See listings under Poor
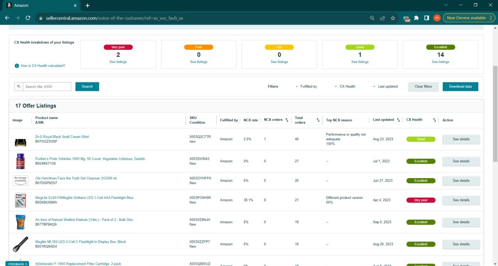The image size is (498, 266). point(199,62)
